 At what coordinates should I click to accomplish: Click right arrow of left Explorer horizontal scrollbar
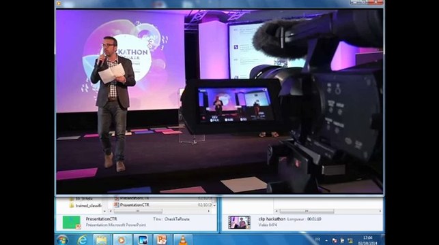tap(209, 211)
